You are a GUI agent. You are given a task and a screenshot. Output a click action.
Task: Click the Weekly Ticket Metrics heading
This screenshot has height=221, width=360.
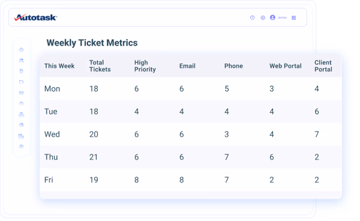pos(92,43)
